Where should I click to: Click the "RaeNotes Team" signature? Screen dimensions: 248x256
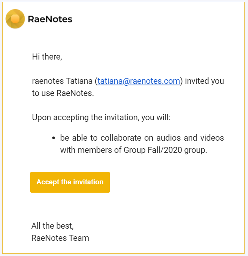click(60, 238)
